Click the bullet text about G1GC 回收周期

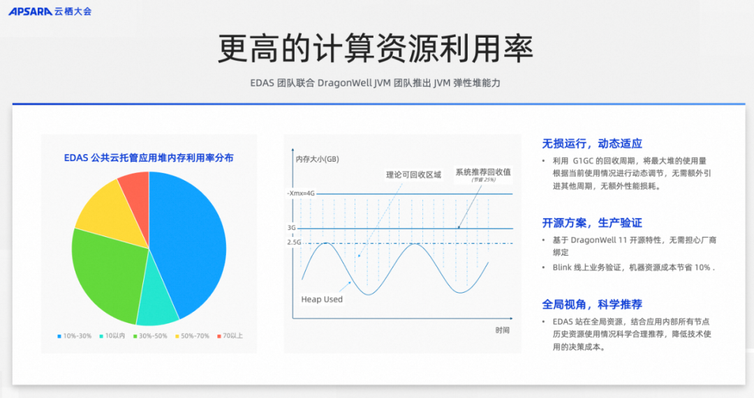631,174
